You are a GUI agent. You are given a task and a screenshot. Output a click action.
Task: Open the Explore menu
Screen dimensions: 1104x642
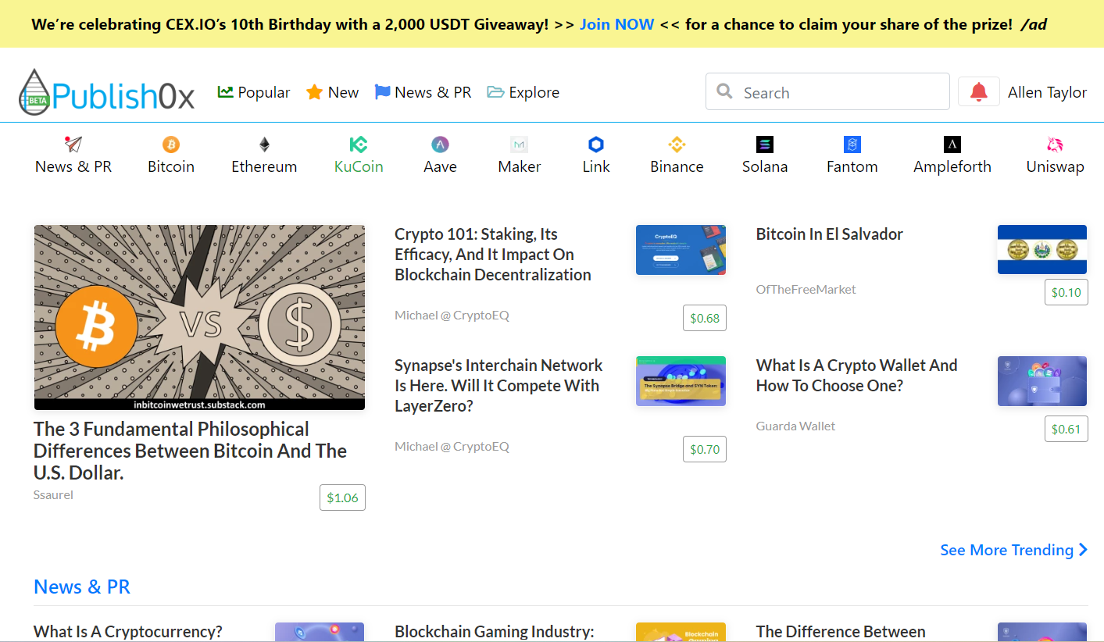pyautogui.click(x=523, y=92)
